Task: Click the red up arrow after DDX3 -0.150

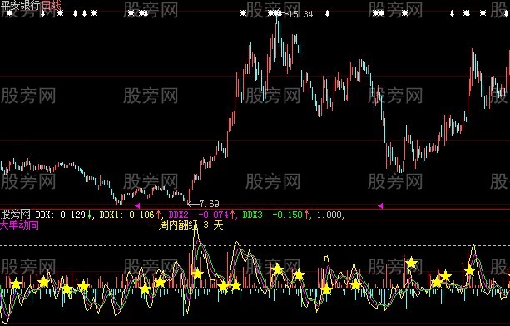Action: click(306, 215)
